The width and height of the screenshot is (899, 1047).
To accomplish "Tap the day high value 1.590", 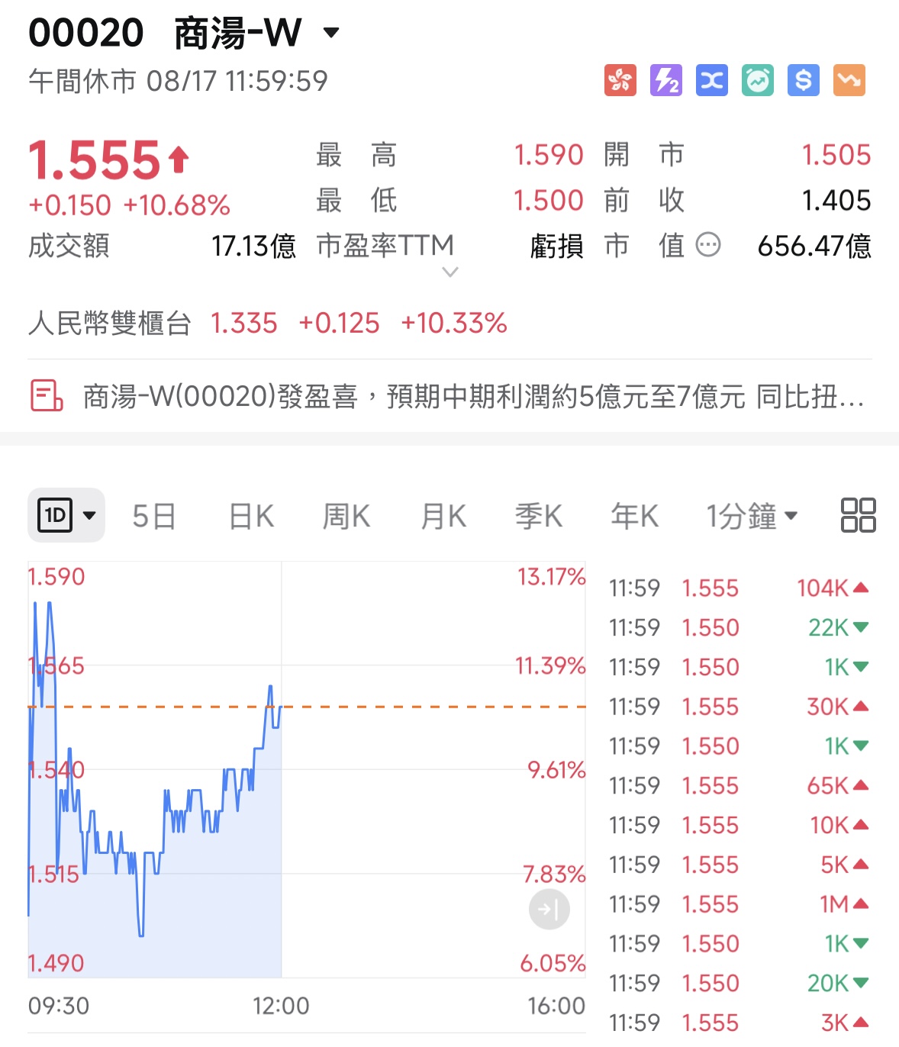I will 549,155.
